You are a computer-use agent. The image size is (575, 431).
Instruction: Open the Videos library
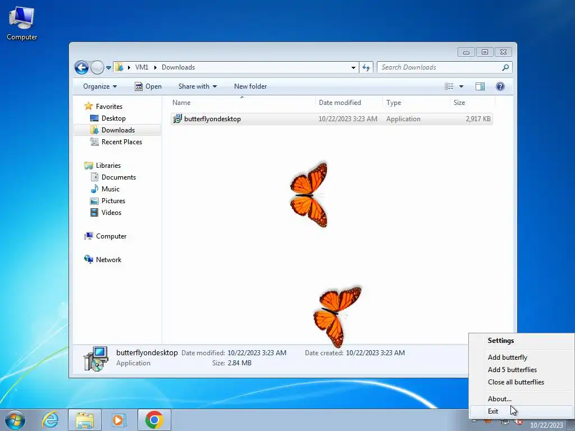click(x=111, y=213)
